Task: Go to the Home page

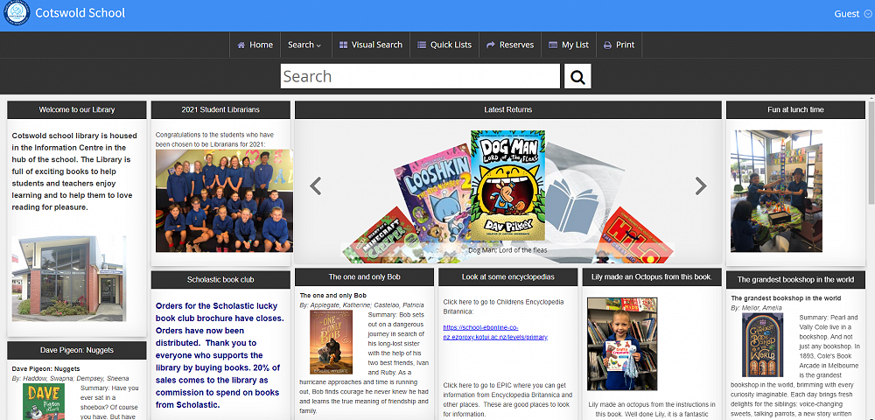Action: 255,45
